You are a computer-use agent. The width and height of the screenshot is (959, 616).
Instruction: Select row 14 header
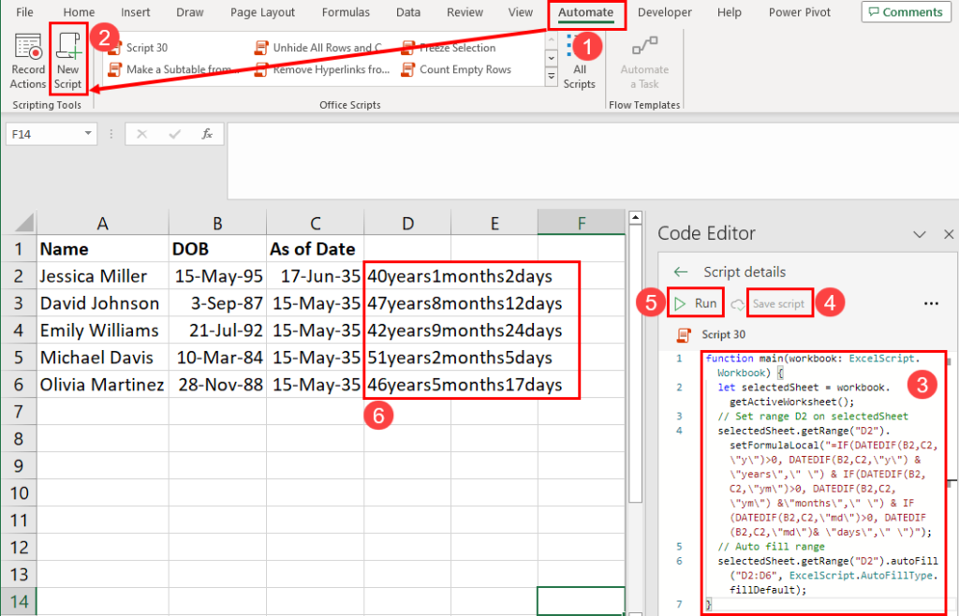click(19, 601)
